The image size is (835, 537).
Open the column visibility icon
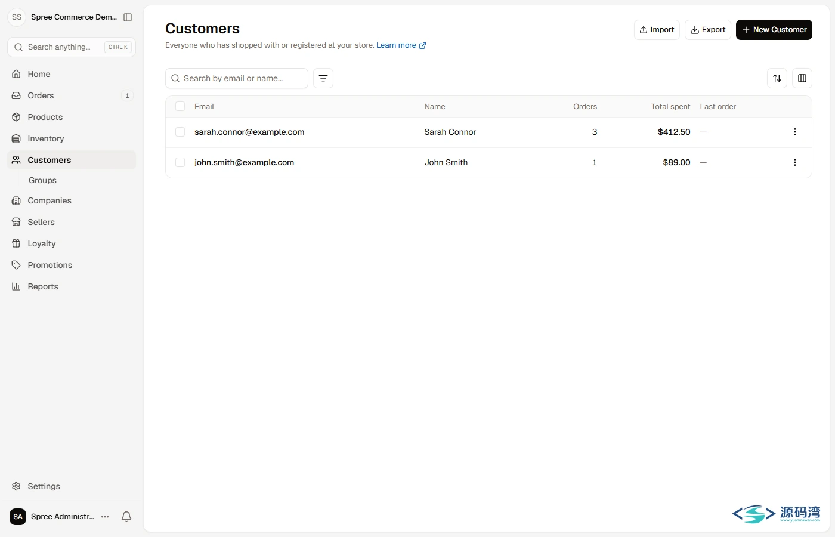[802, 78]
